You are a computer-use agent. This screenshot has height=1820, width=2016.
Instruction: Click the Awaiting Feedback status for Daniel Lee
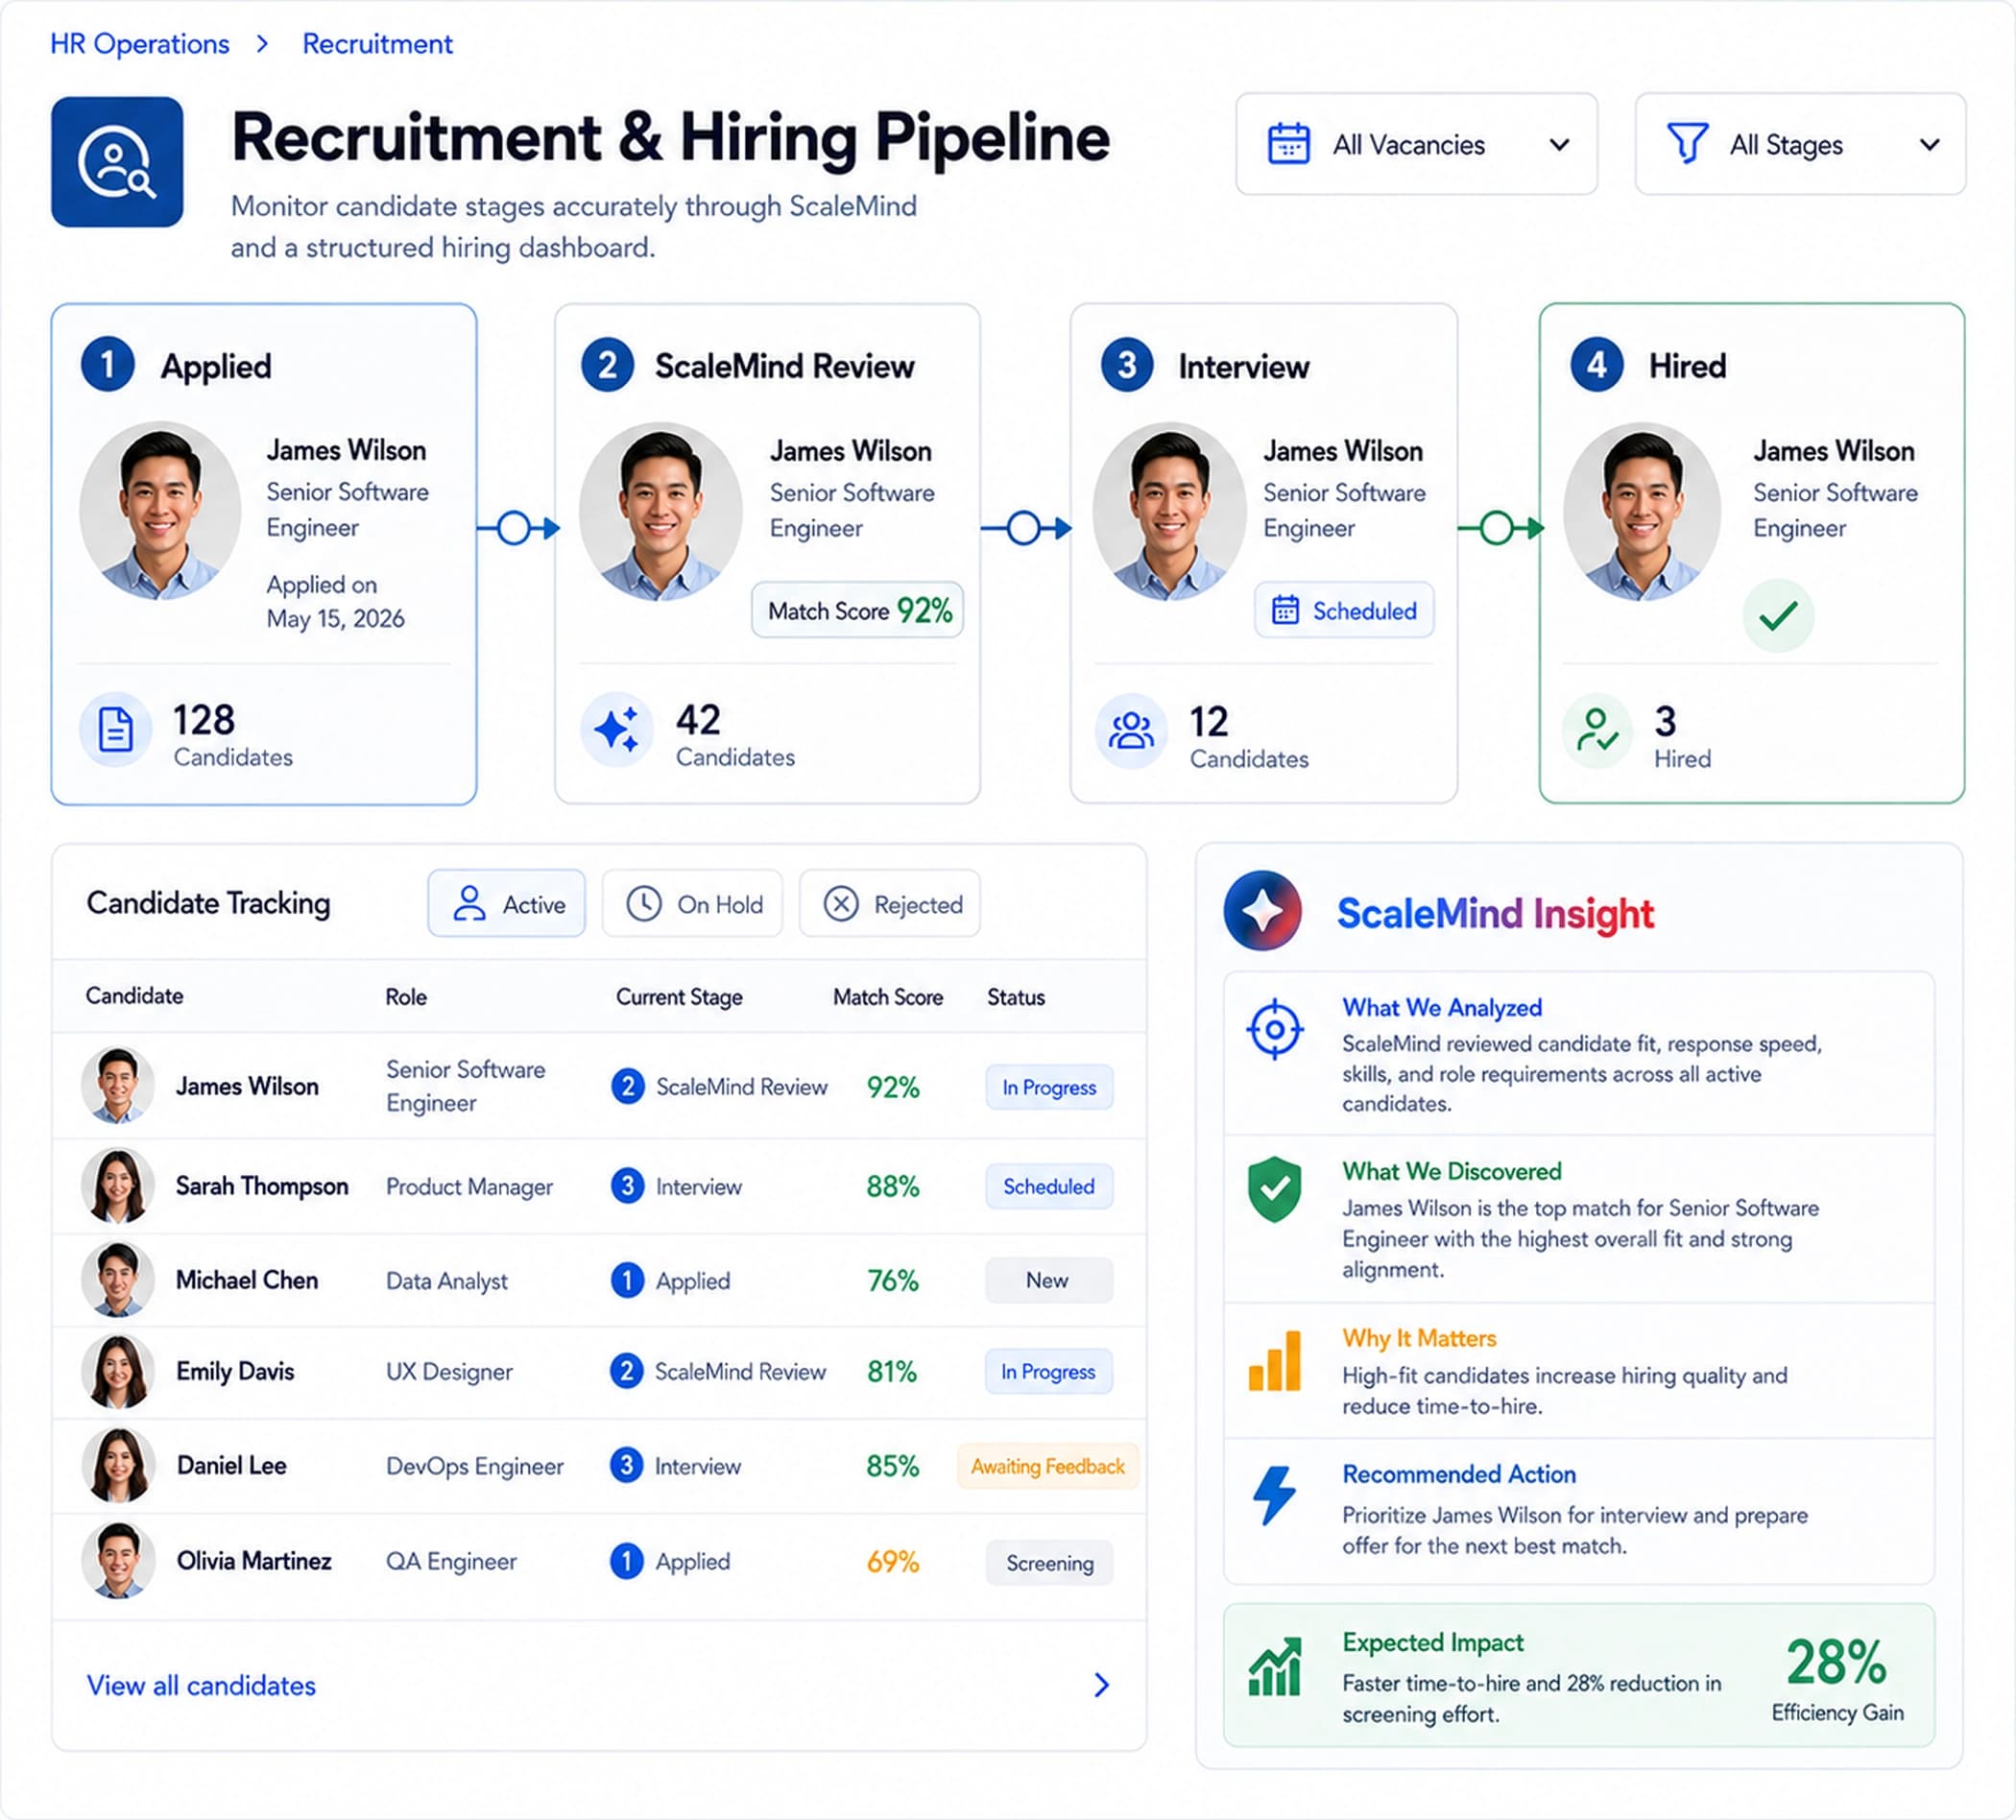1047,1467
